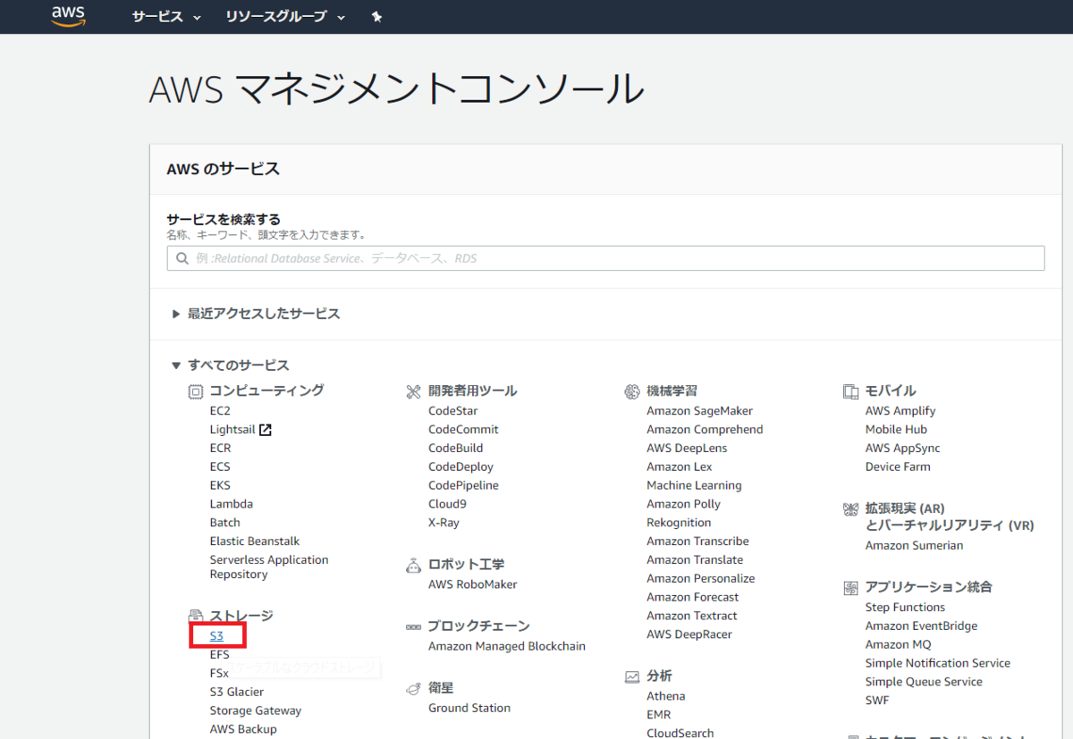Open Elastic Beanstalk service
Image resolution: width=1073 pixels, height=739 pixels.
click(255, 542)
